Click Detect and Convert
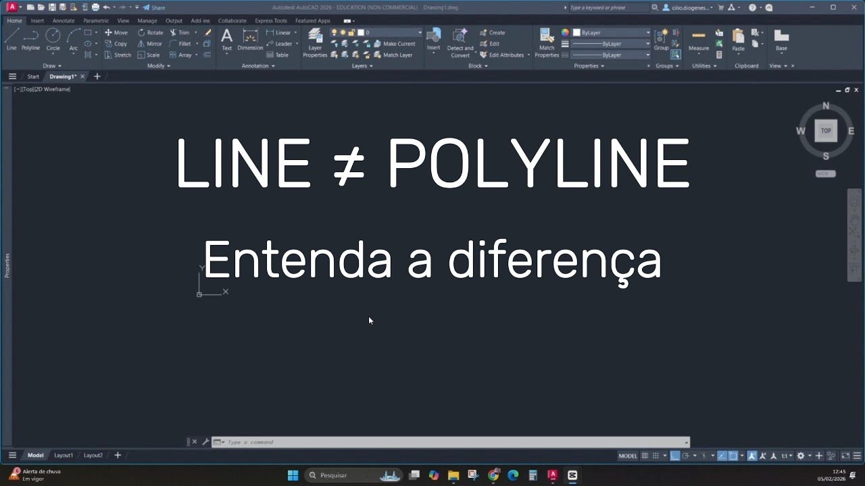Screen dimensions: 865x486 pos(460,42)
